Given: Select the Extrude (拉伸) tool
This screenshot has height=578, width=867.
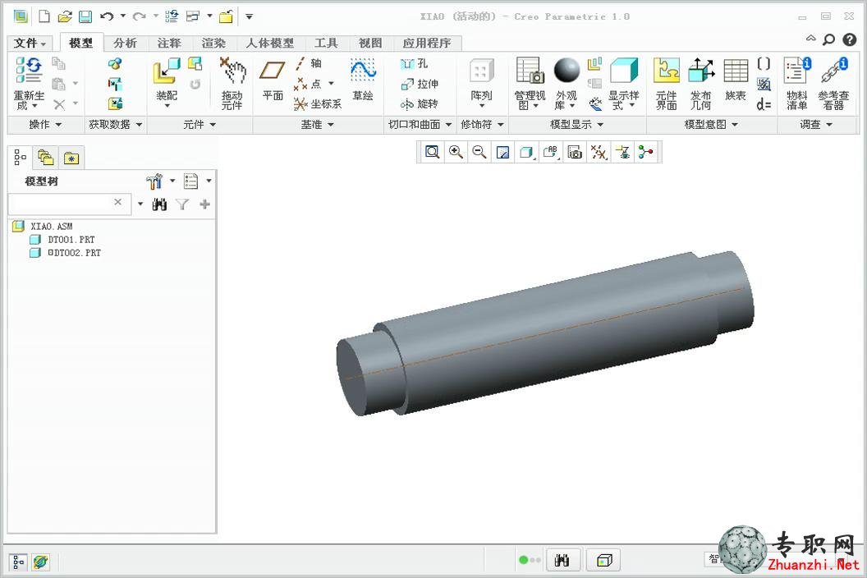Looking at the screenshot, I should click(x=420, y=84).
